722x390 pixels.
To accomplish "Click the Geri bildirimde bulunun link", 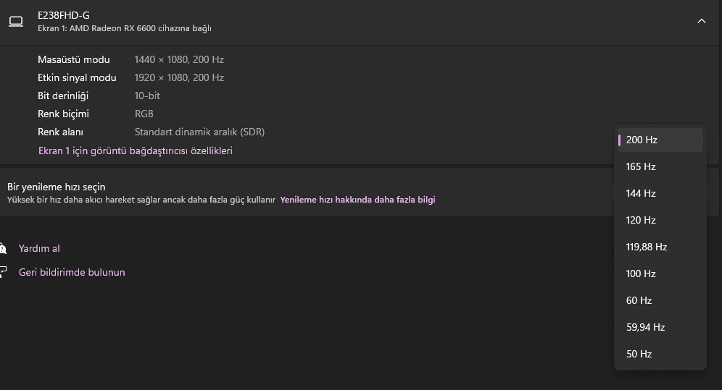I will (x=72, y=272).
